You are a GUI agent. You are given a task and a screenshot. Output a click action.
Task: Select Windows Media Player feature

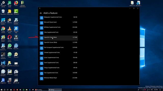[x=59, y=79]
